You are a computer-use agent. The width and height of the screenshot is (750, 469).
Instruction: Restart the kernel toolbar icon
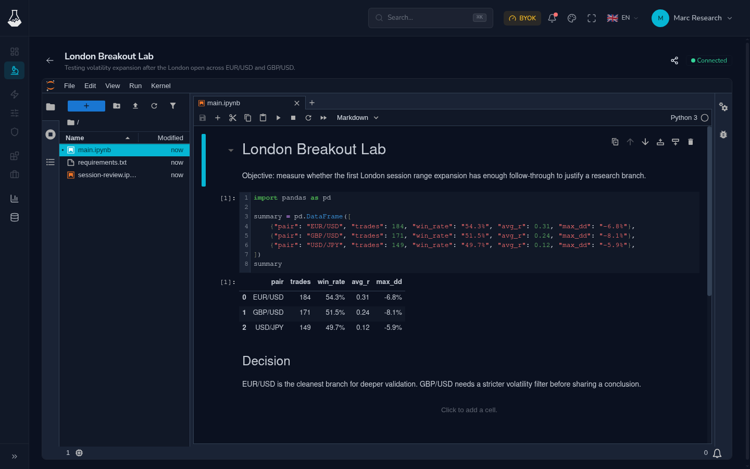click(308, 118)
